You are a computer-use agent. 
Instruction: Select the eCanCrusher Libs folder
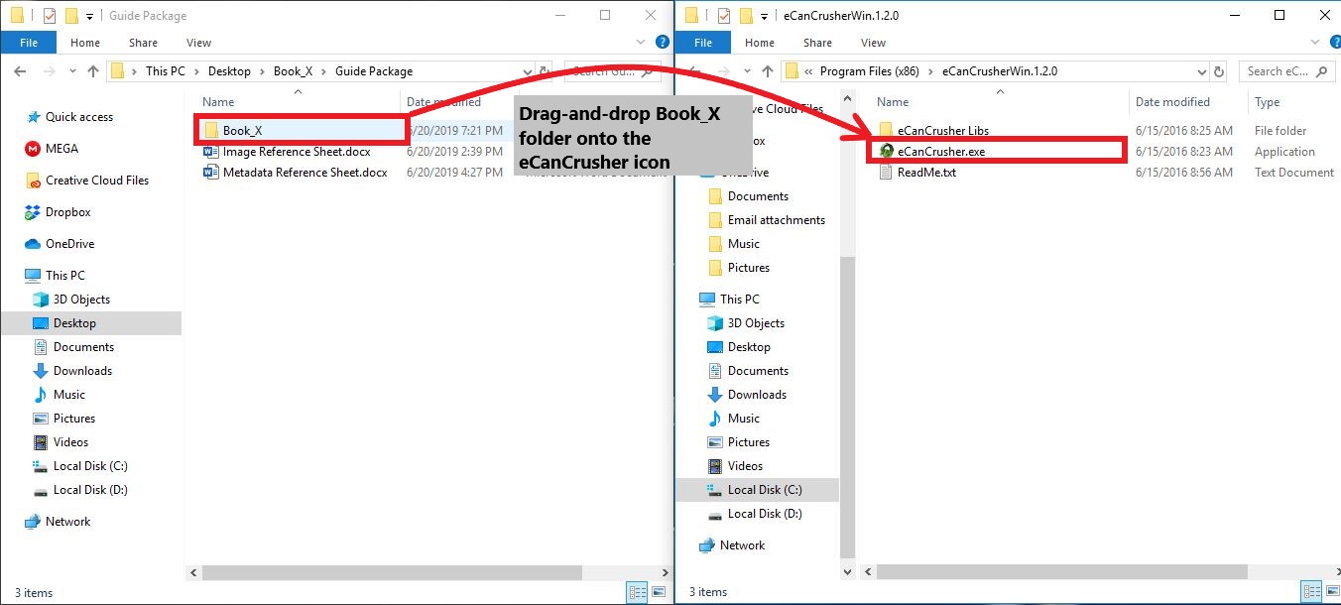933,131
